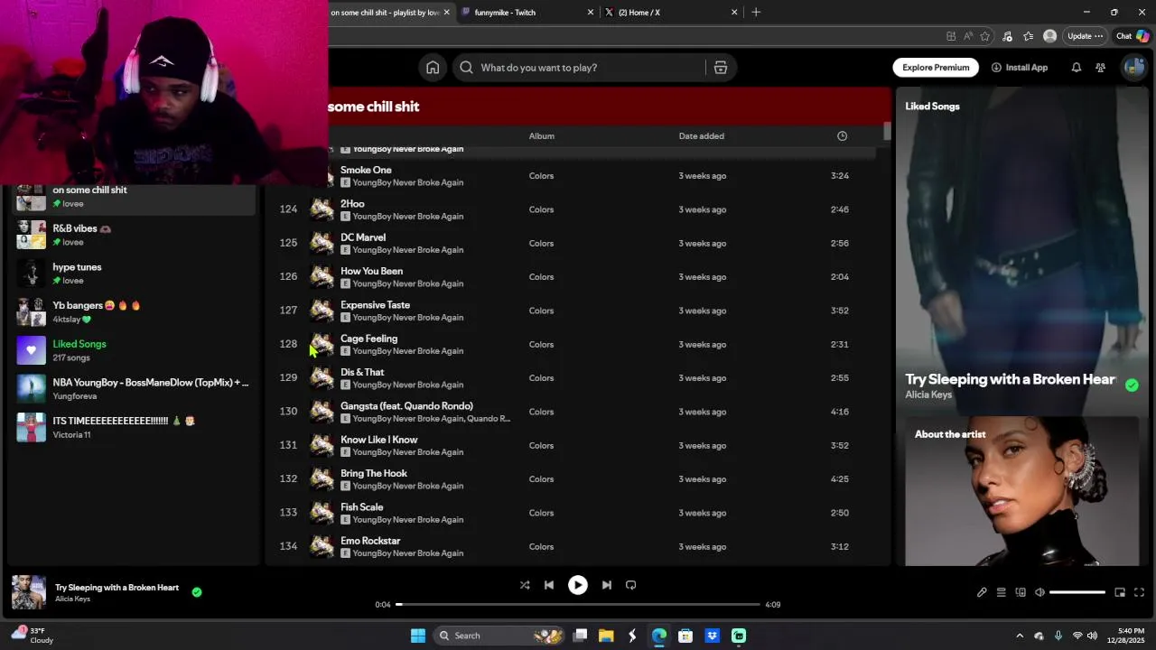The image size is (1156, 650).
Task: Open 'hype tunes' playlist in sidebar
Action: pyautogui.click(x=132, y=274)
